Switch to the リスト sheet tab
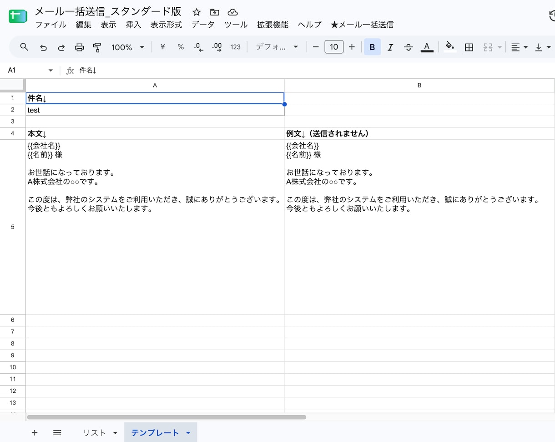555x442 pixels. pyautogui.click(x=95, y=432)
